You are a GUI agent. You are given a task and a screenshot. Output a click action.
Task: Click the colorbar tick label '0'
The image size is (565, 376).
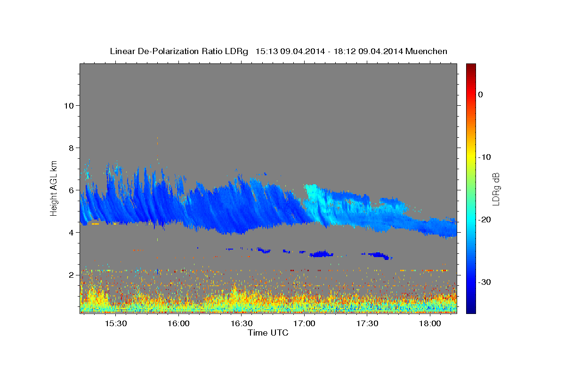[481, 94]
